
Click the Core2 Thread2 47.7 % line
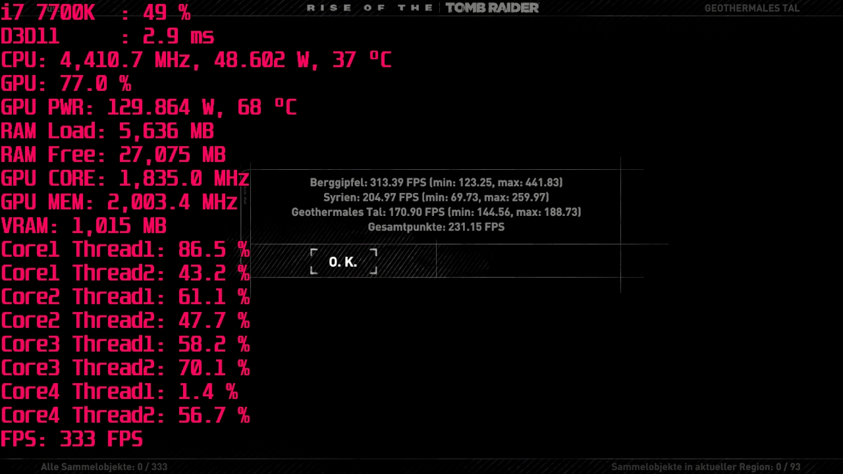coord(125,321)
